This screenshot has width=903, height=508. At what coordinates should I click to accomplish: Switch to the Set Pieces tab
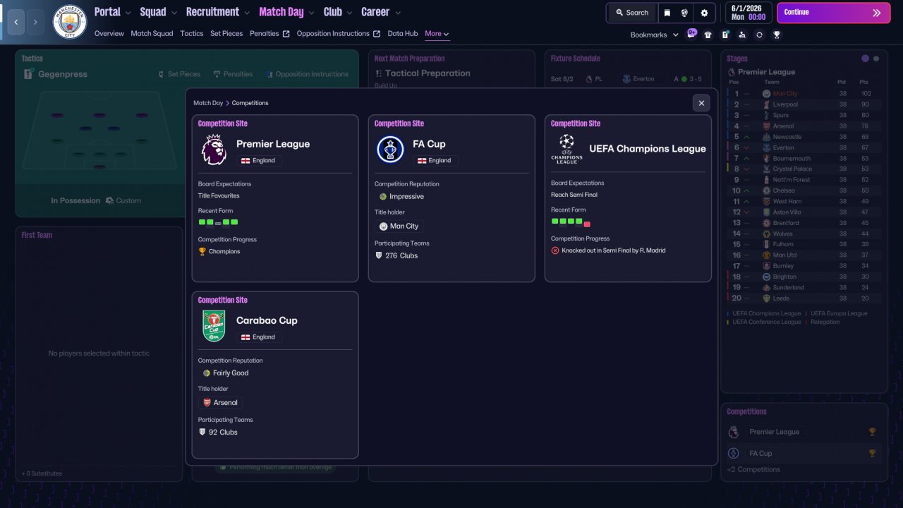[x=226, y=33]
